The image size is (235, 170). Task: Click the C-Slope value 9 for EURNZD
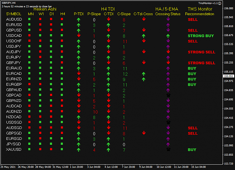(124, 79)
